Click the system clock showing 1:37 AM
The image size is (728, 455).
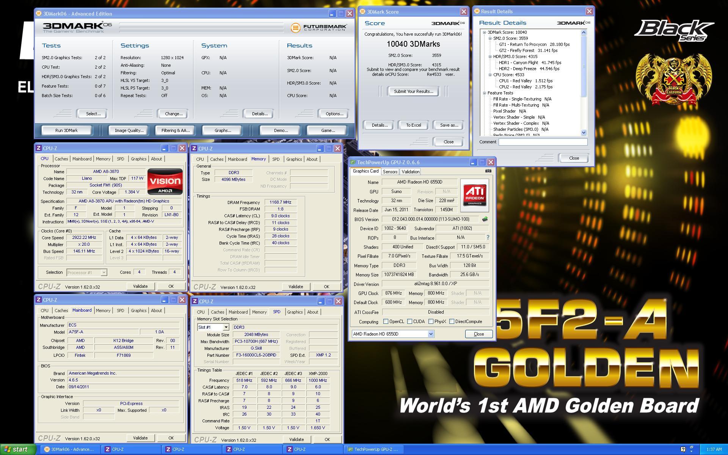[714, 449]
